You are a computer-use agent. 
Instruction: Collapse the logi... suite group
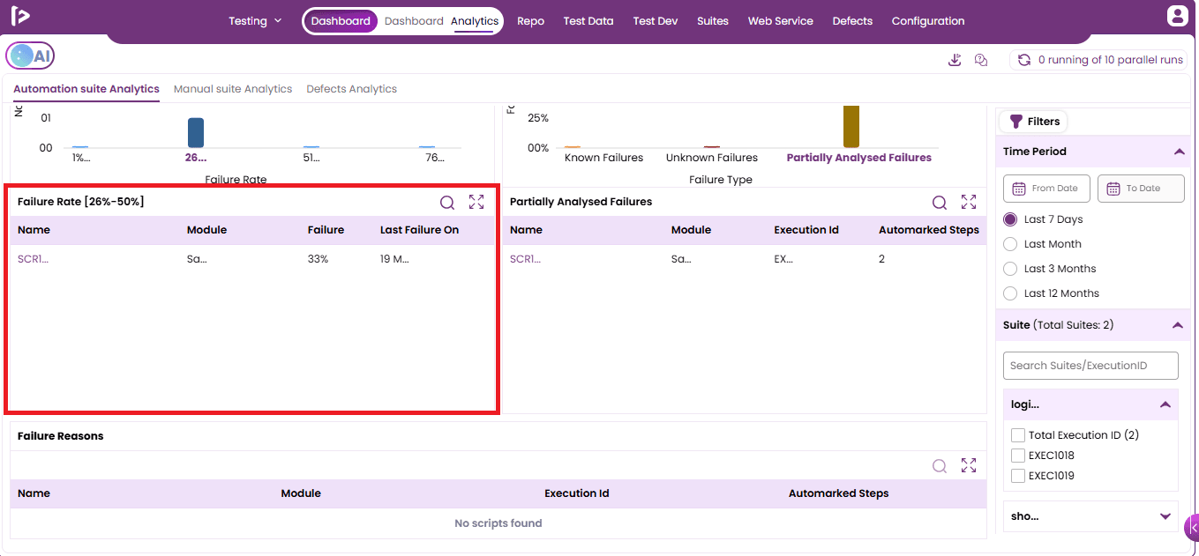[1165, 404]
